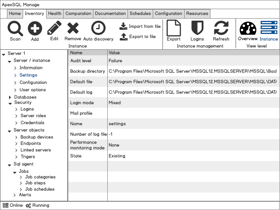This screenshot has width=280, height=210.
Task: Select Endpoints tree item
Action: 31,143
